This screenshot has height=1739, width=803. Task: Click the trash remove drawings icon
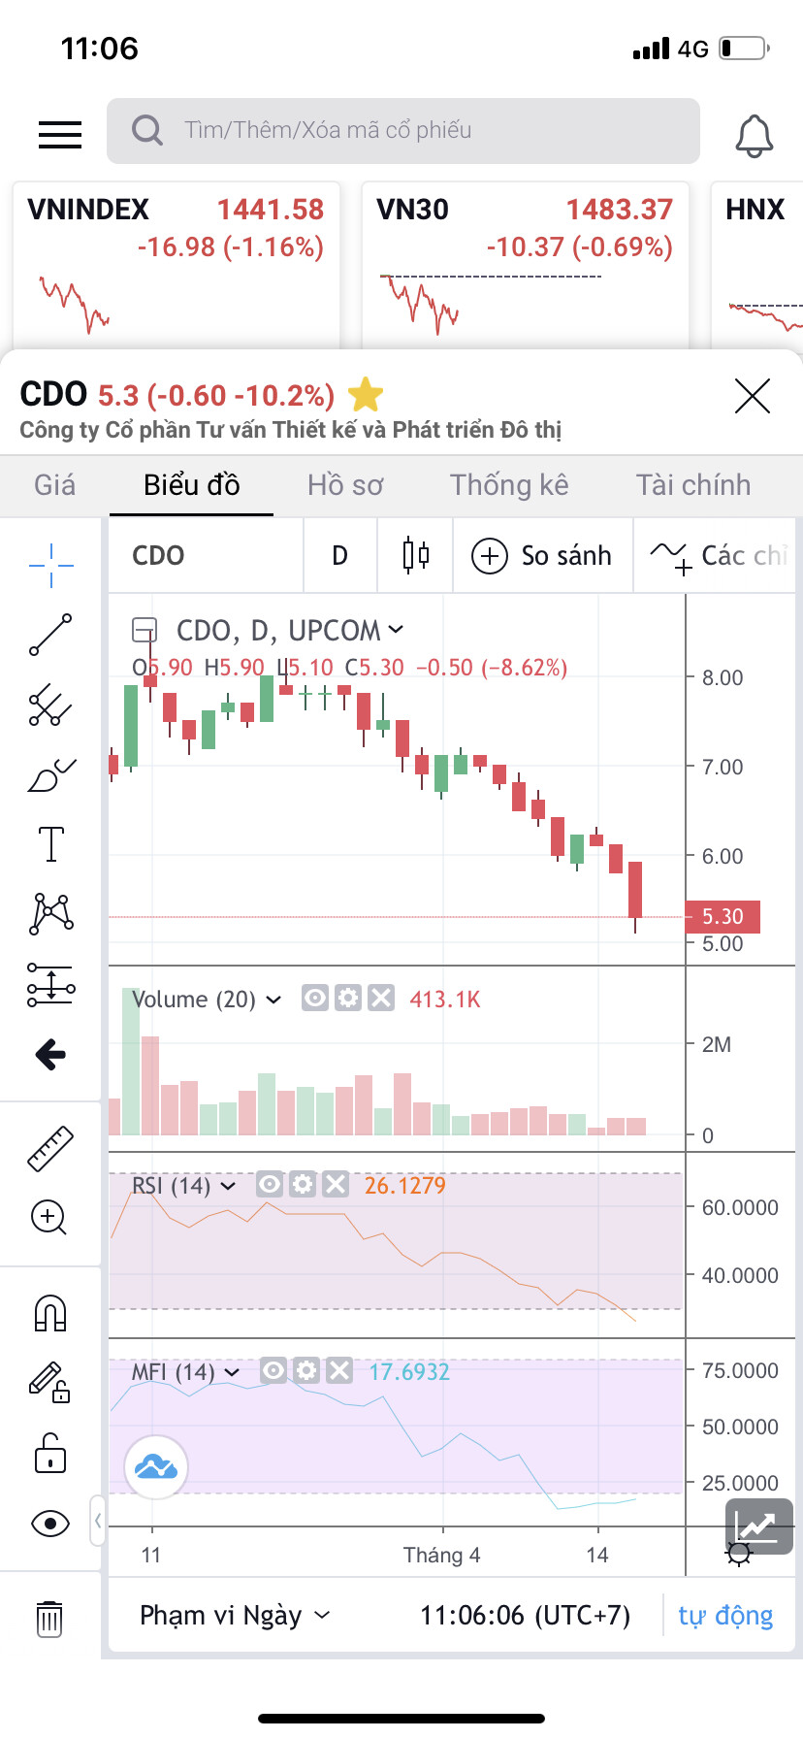[x=49, y=1618]
